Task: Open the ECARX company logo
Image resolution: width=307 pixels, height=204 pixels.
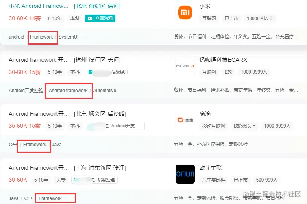Action: click(185, 66)
